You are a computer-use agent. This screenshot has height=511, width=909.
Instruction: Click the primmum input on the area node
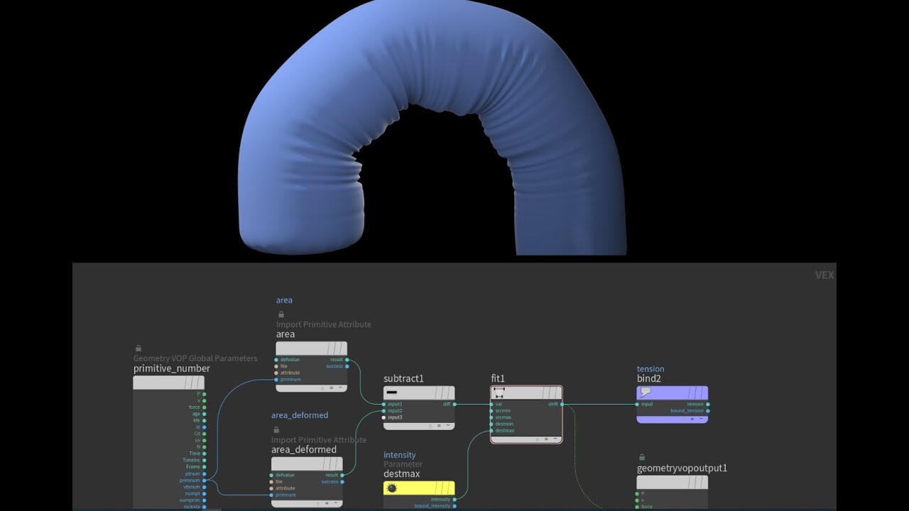(278, 380)
